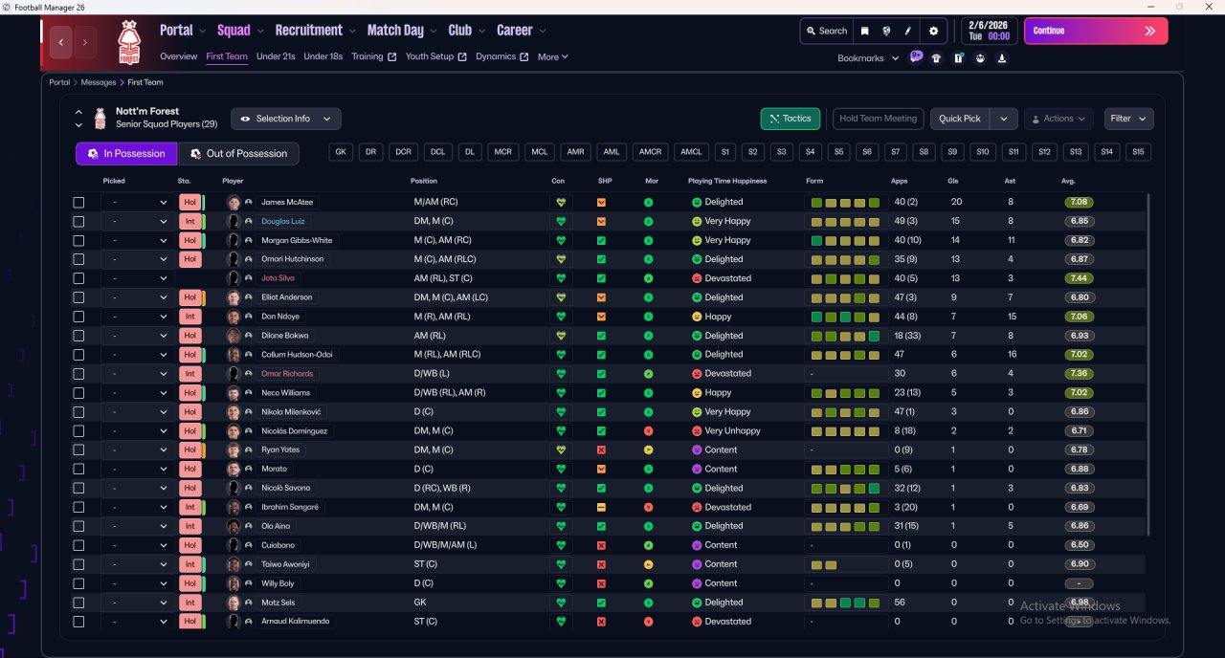
Task: Click the Nottingham Forest club crest
Action: point(128,42)
